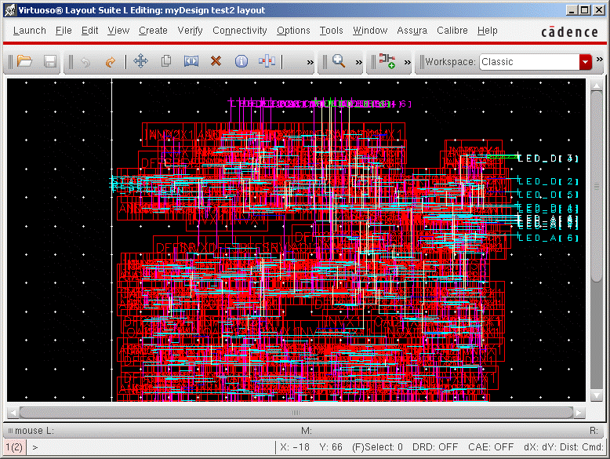Open the Assura menu

412,31
